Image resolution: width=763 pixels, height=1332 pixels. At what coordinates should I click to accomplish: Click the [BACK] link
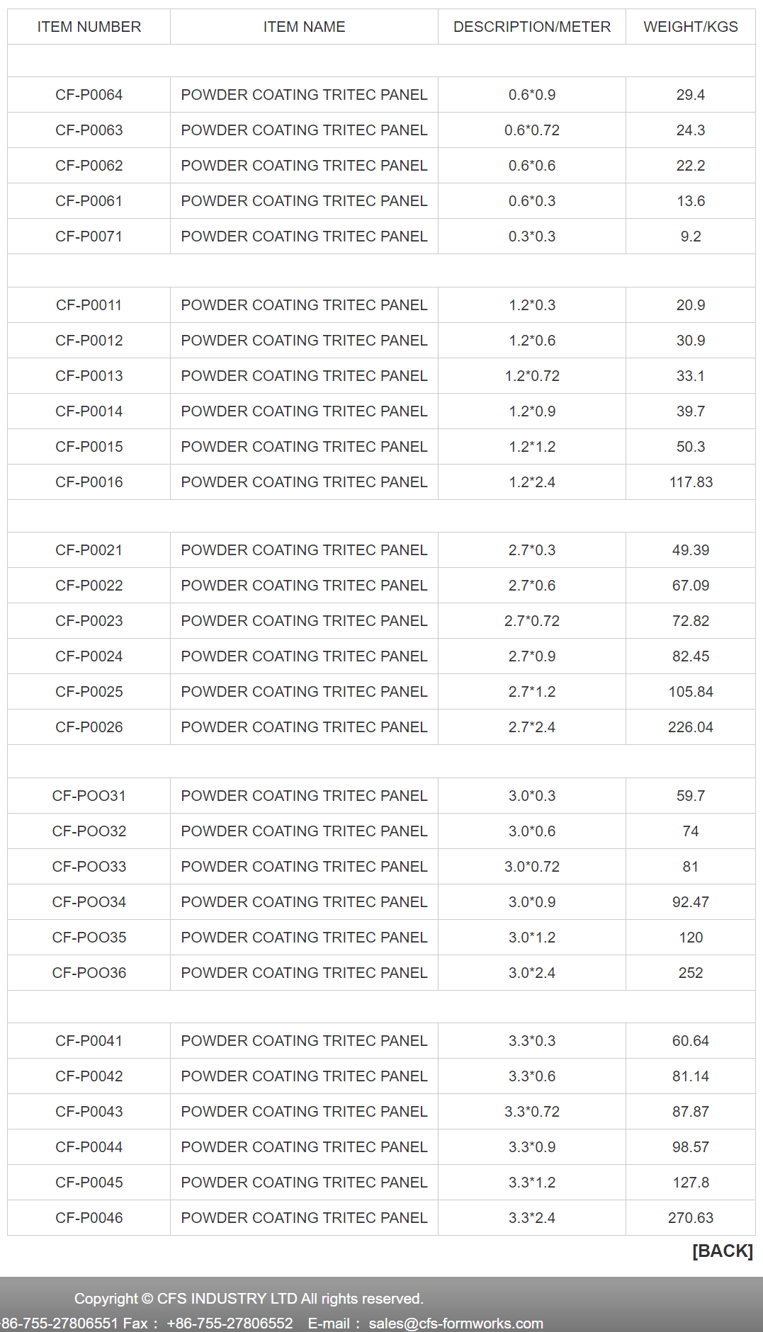pyautogui.click(x=722, y=1251)
